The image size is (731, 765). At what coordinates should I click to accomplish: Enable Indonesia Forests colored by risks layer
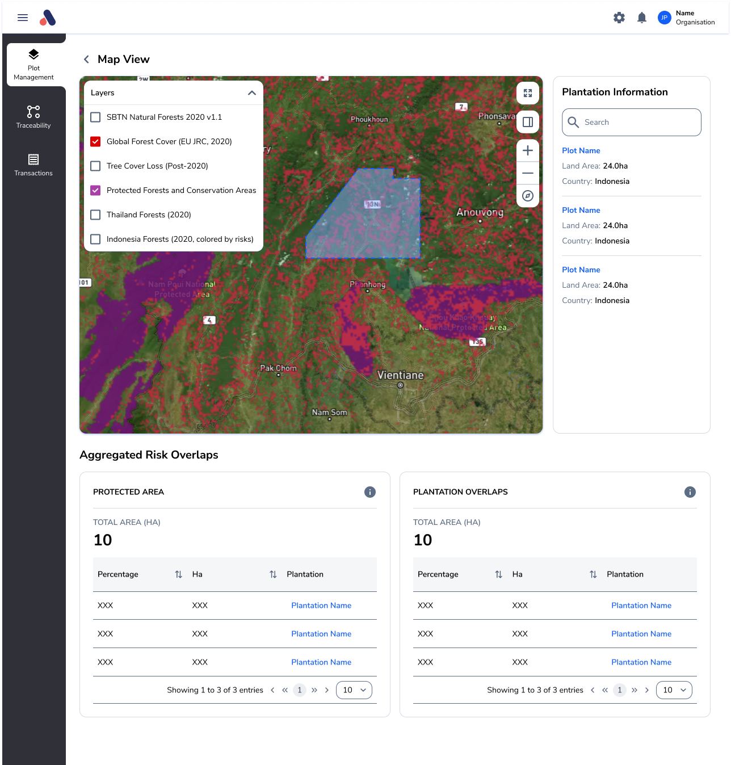[x=95, y=239]
